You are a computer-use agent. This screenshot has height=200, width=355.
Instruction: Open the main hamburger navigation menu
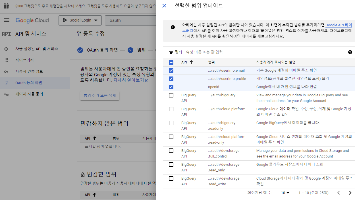coord(7,20)
